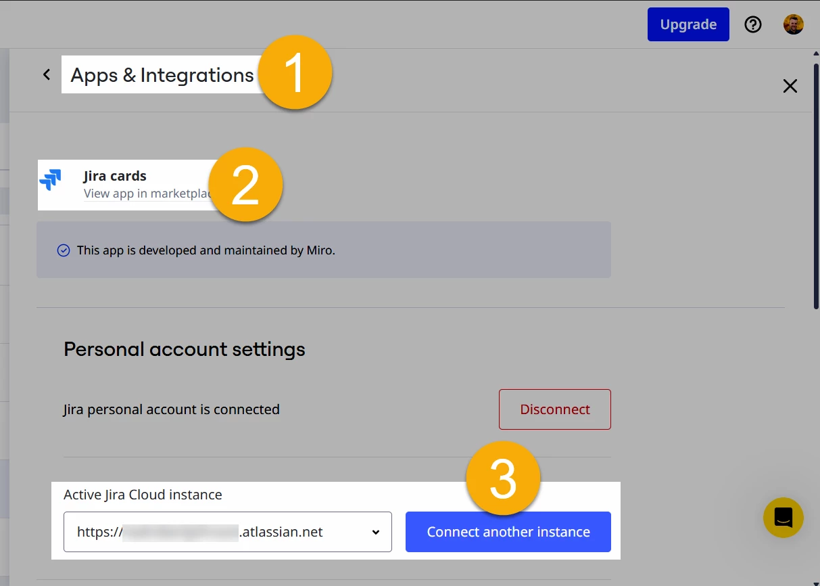The image size is (820, 586).
Task: Open the user profile avatar
Action: click(x=794, y=25)
